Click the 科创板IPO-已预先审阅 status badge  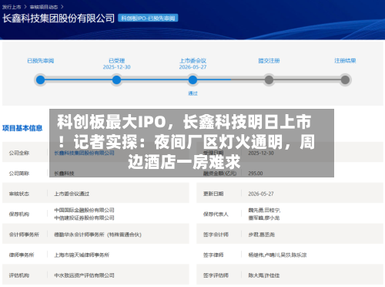[x=148, y=18]
